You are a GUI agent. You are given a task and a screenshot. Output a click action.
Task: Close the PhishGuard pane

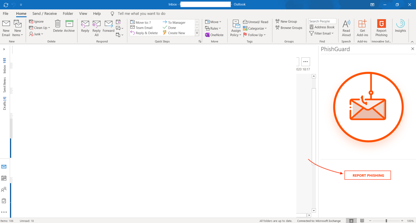click(x=412, y=49)
